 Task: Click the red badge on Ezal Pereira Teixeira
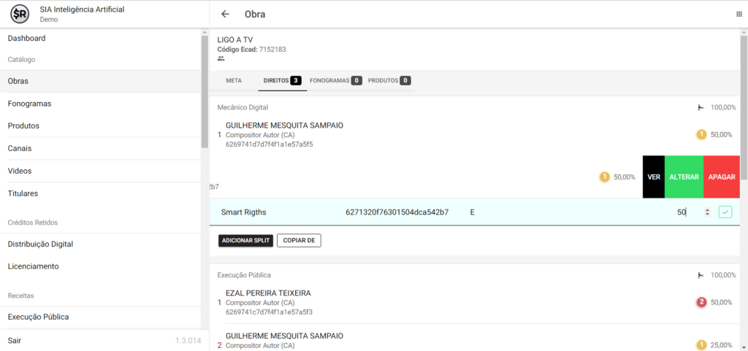701,302
